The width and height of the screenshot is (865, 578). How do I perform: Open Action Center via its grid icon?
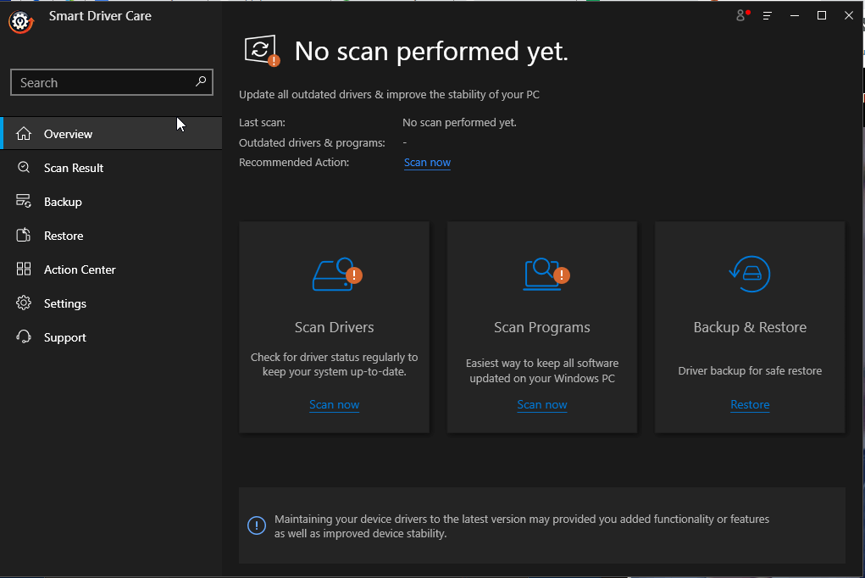tap(25, 269)
